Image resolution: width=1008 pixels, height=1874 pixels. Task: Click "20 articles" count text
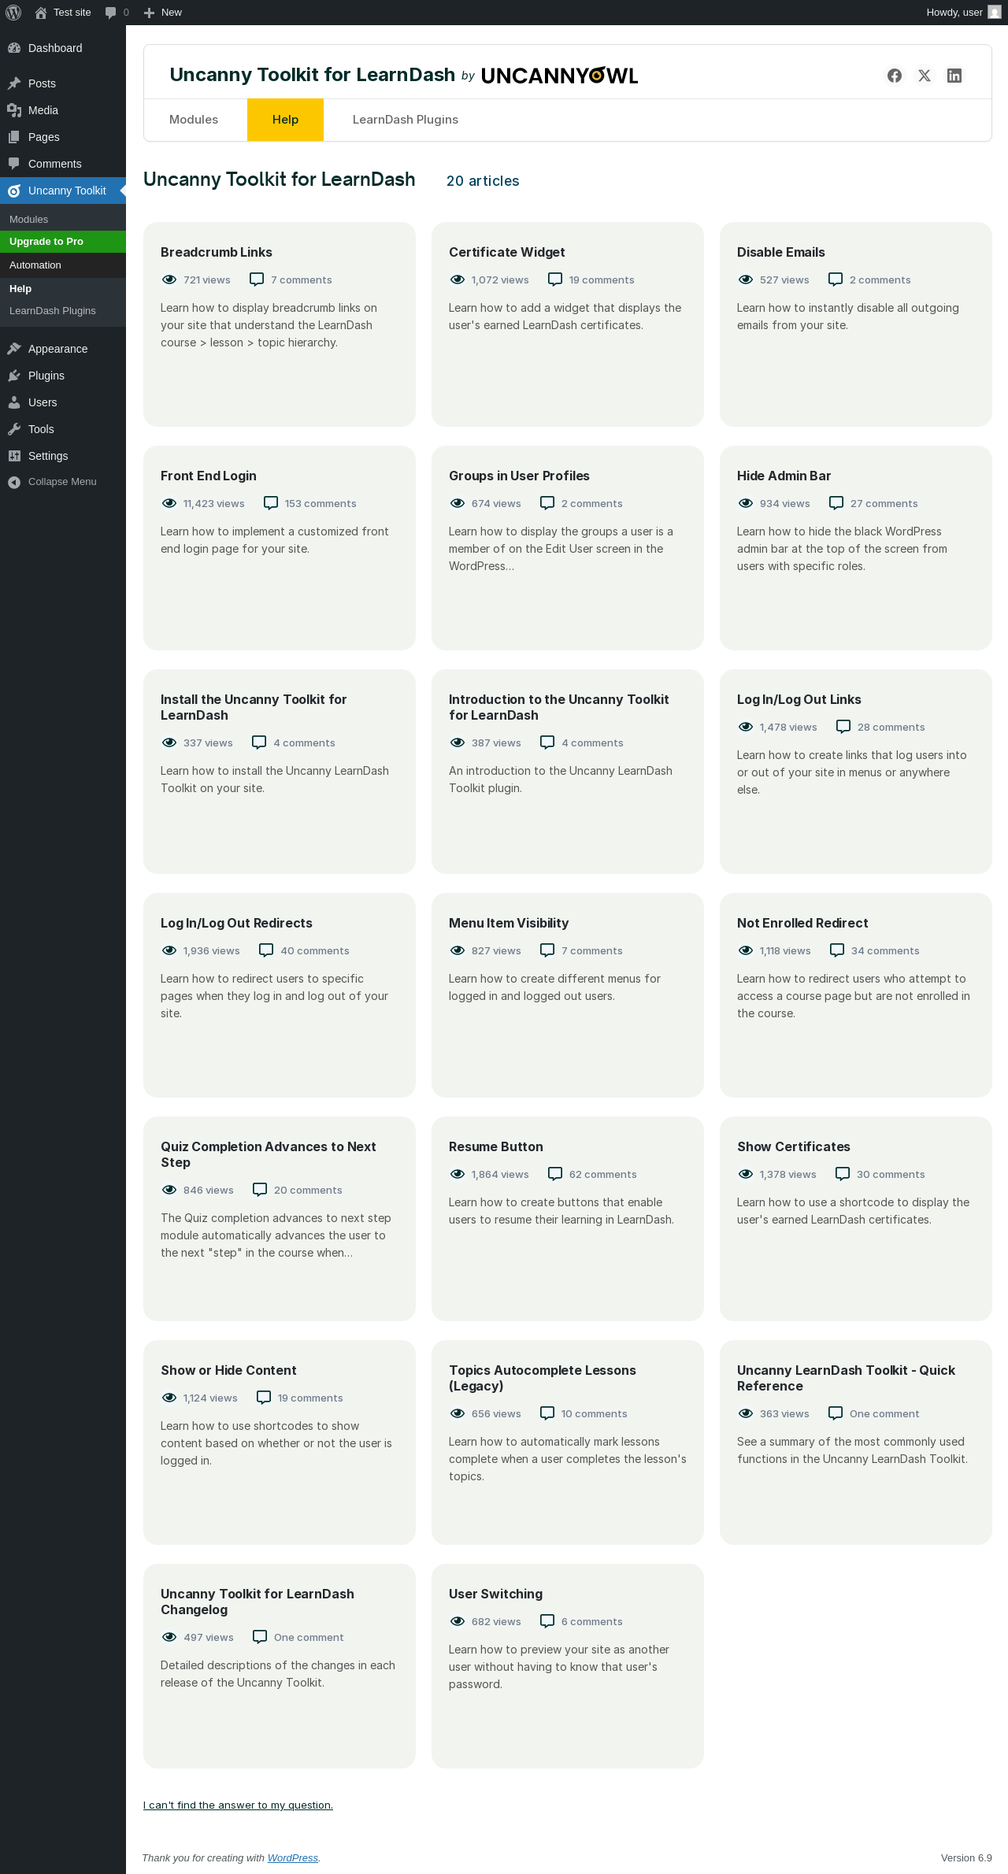[x=483, y=181]
